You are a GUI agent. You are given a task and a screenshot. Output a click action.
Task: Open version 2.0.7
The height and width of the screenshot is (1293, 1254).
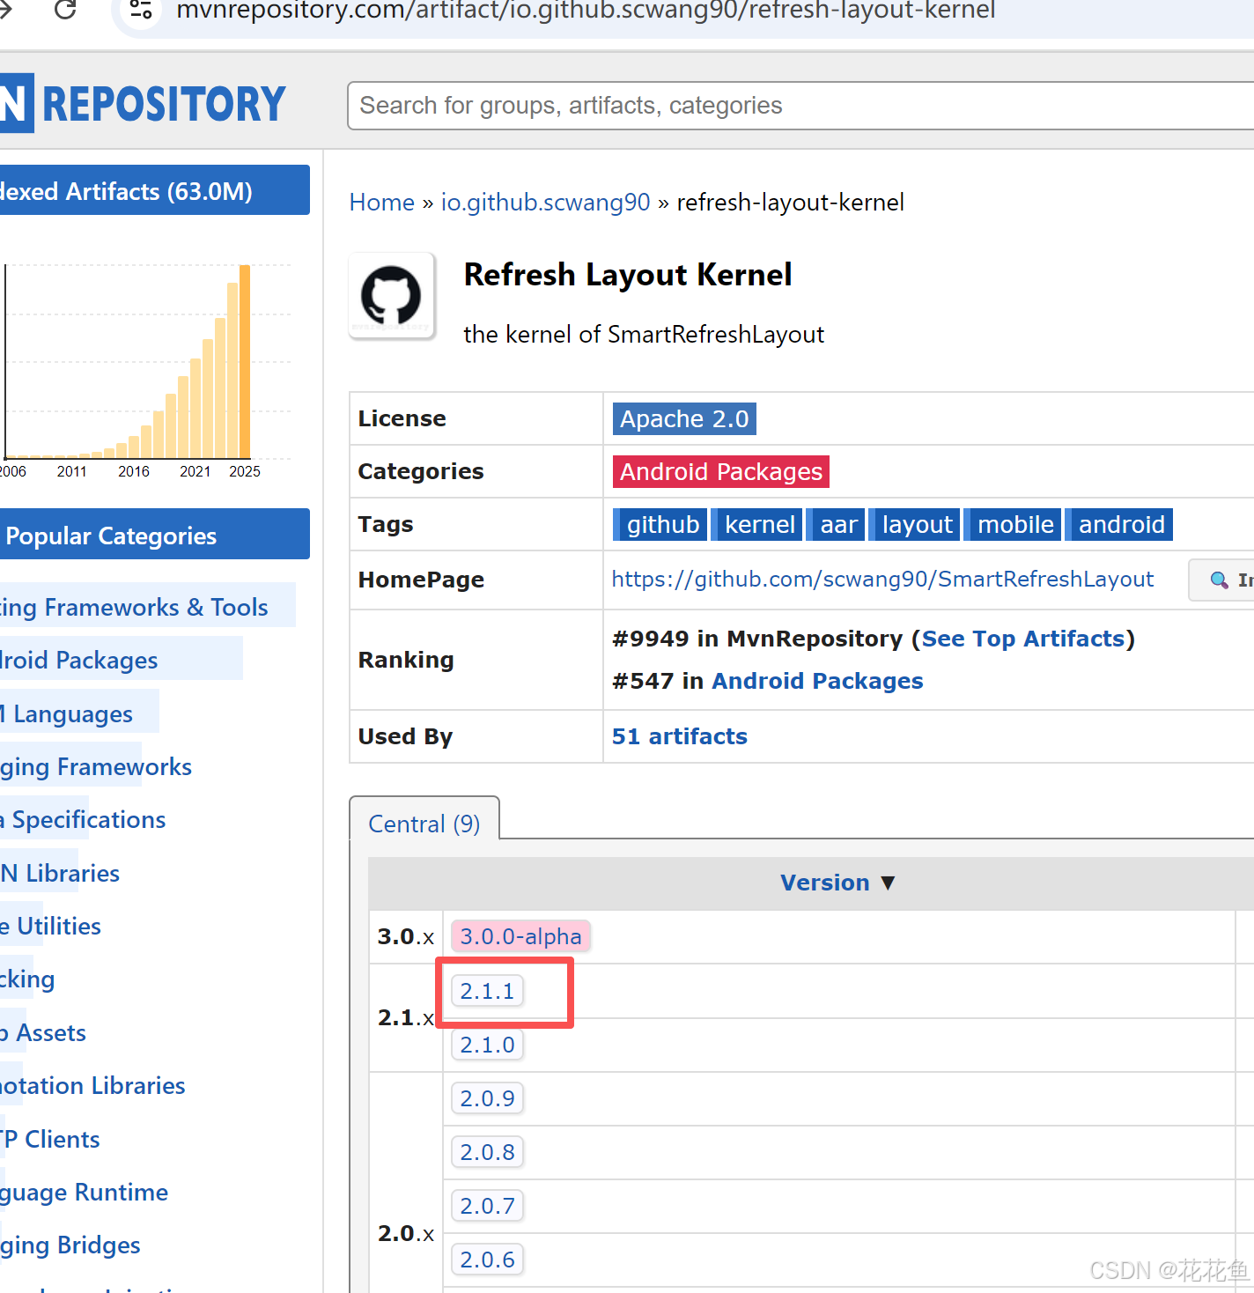coord(487,1206)
